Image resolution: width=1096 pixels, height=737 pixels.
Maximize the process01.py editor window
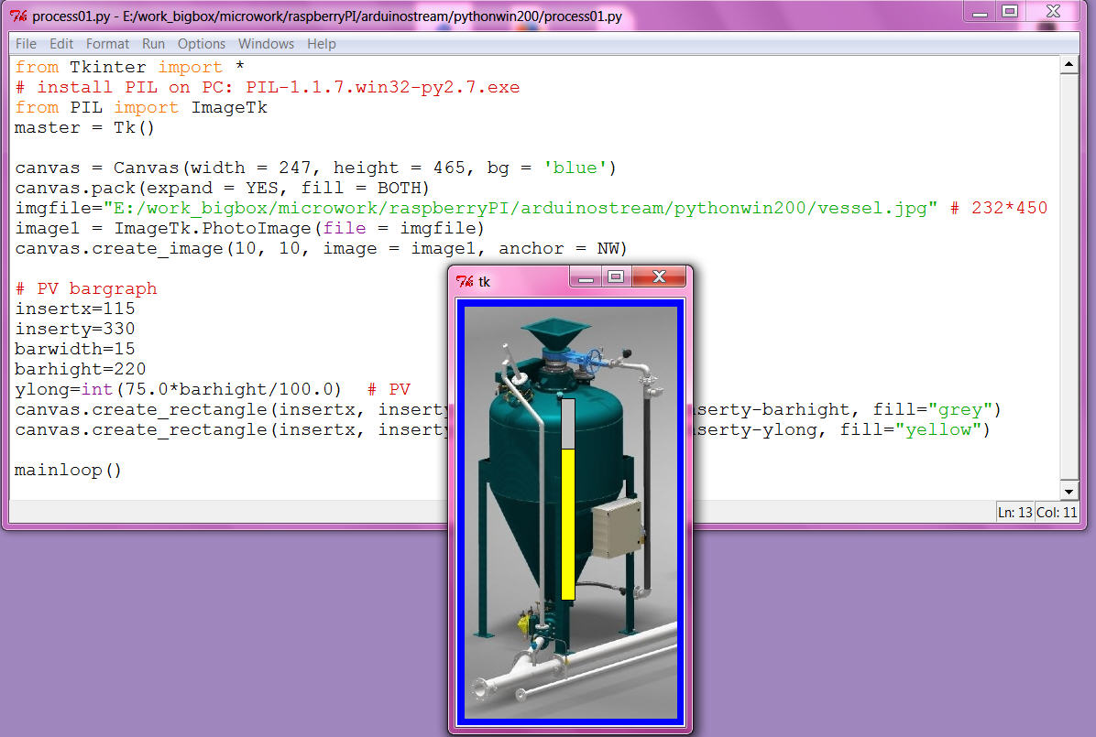tap(1010, 12)
